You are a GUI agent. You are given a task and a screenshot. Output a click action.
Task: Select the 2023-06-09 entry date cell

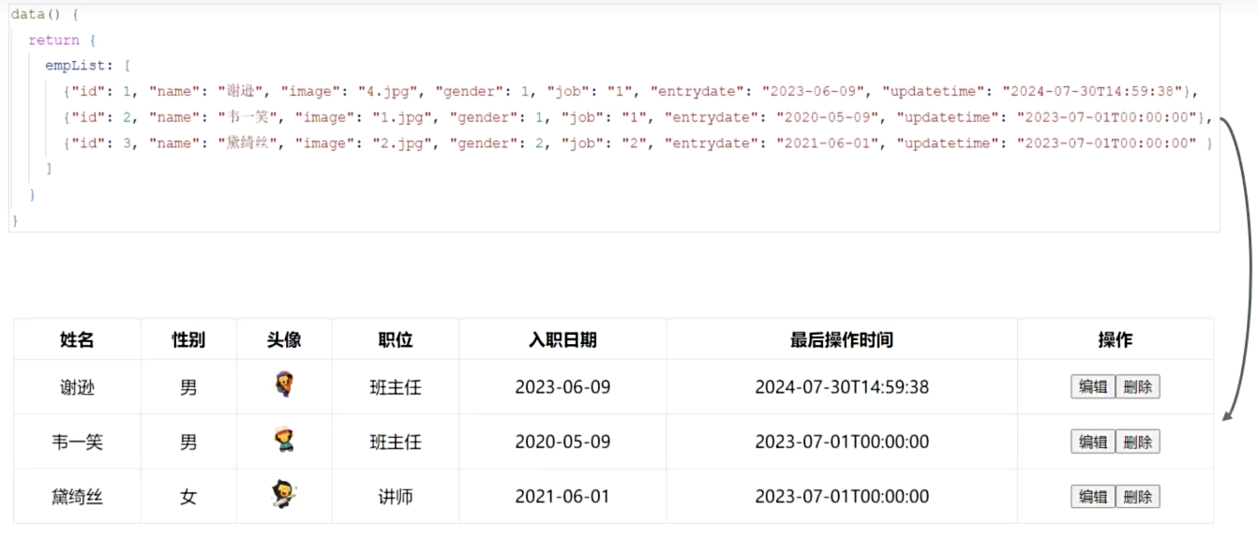[562, 387]
